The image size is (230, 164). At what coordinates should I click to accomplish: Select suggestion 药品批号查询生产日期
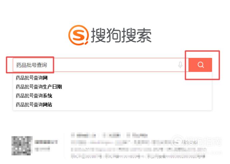(39, 87)
